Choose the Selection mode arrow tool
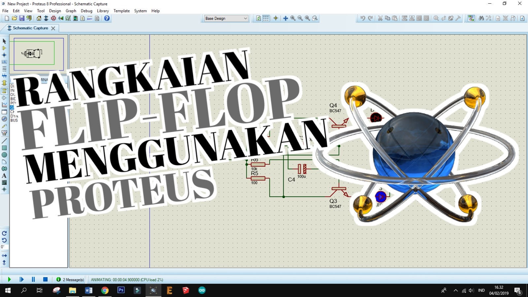Image resolution: width=528 pixels, height=297 pixels. pyautogui.click(x=4, y=41)
